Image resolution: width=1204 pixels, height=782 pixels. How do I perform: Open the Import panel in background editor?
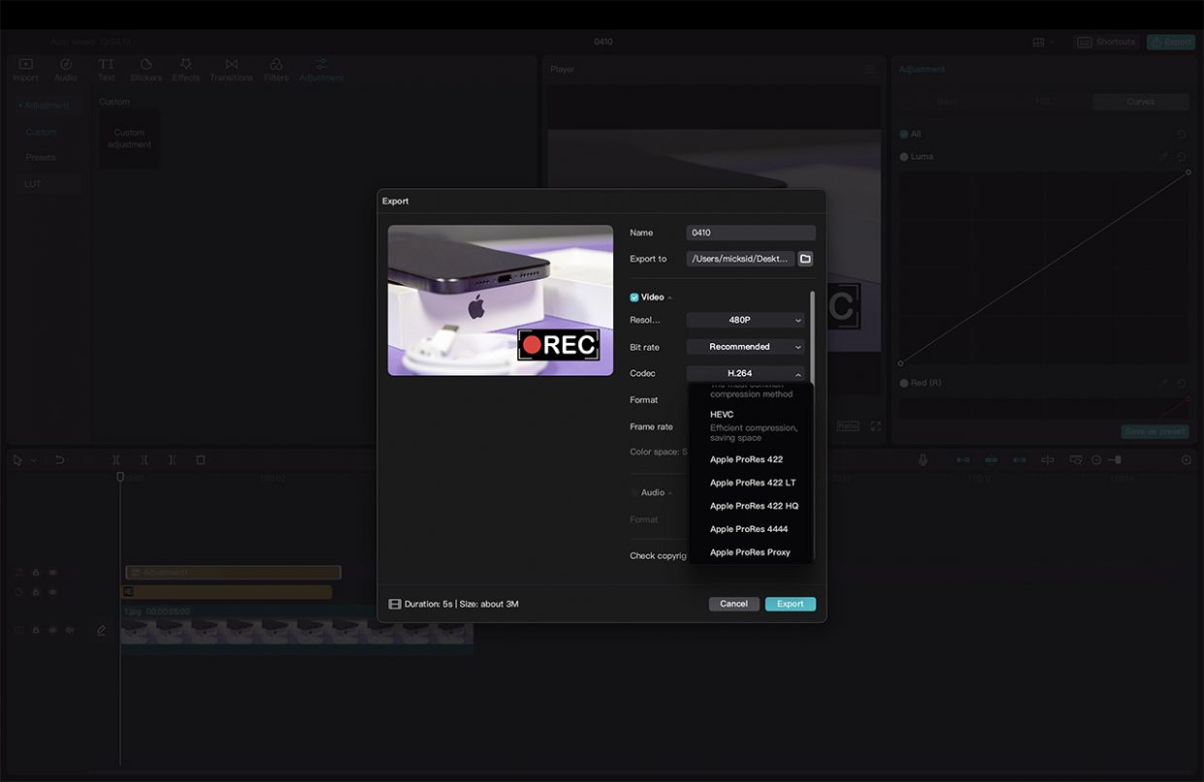26,70
